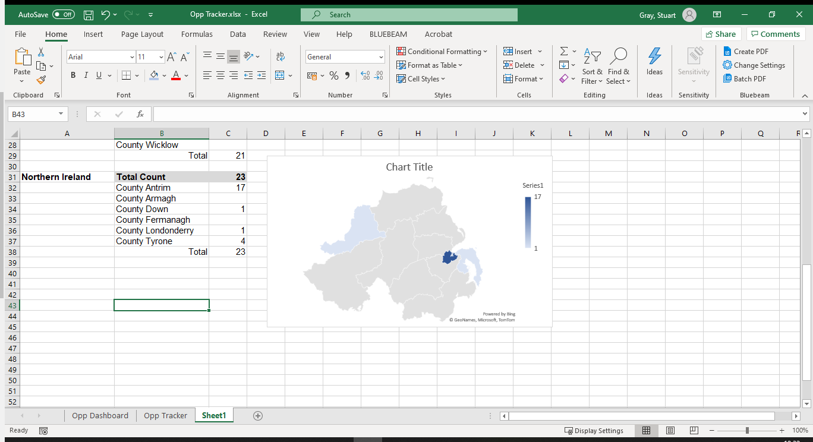Image resolution: width=813 pixels, height=442 pixels.
Task: Click the Merge & Center icon
Action: point(280,75)
